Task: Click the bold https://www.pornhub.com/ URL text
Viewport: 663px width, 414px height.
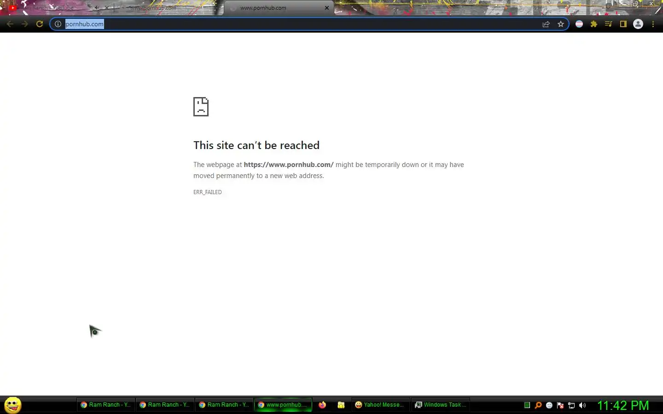Action: [x=289, y=165]
